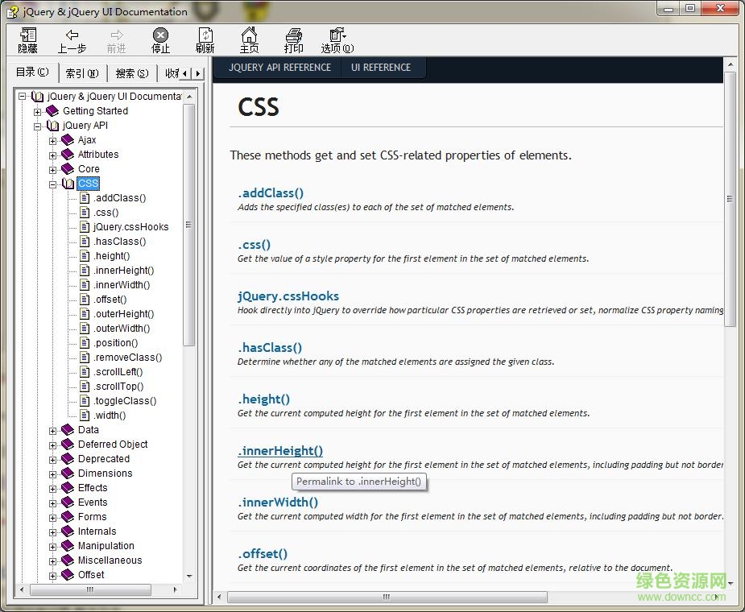
Task: Go back with the 上一步 toolbar button
Action: pyautogui.click(x=72, y=39)
